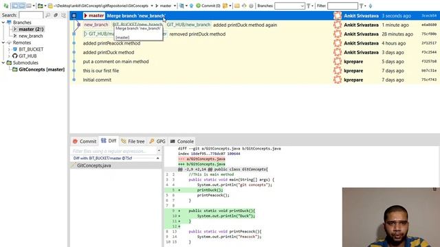Switch to the File tree tab

click(133, 141)
